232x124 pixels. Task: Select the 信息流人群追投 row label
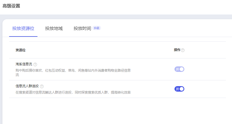tap(27, 86)
